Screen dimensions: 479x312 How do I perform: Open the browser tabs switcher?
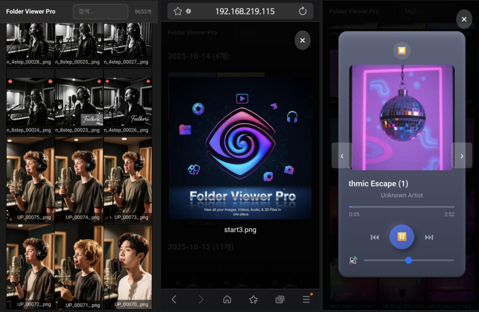tap(280, 299)
